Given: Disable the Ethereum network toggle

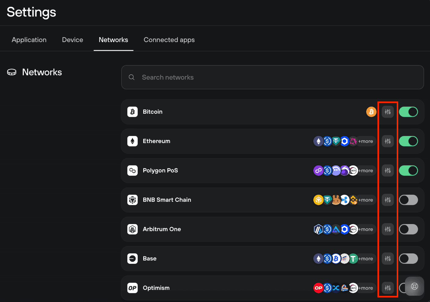Looking at the screenshot, I should pyautogui.click(x=409, y=141).
